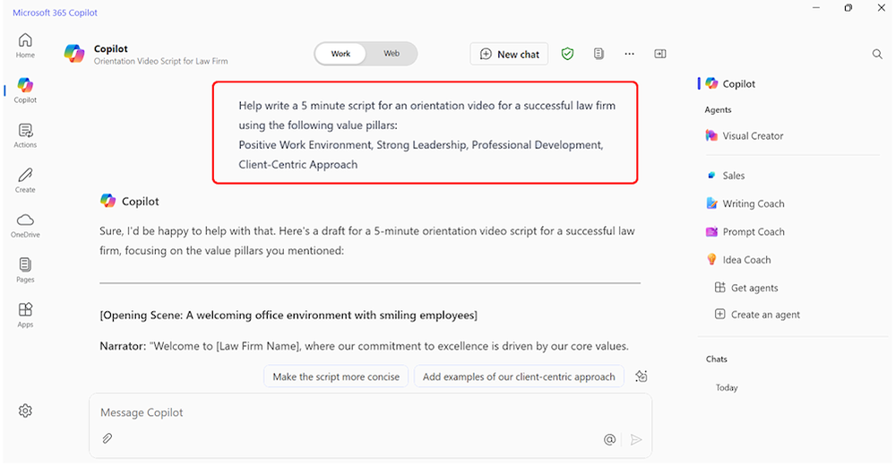Open the Sales agent
This screenshot has width=895, height=467.
pos(726,176)
